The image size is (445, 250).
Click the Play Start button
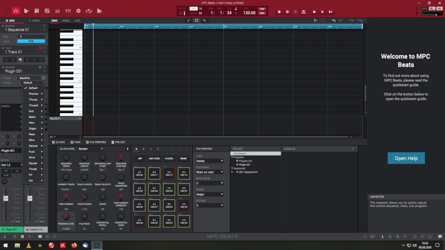pos(331,12)
